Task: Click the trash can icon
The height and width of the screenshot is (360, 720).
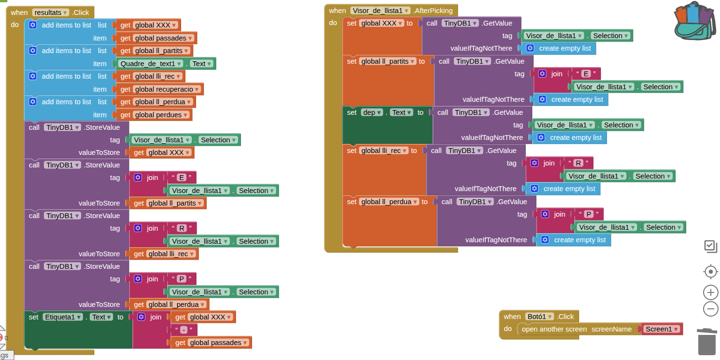Action: 707,342
